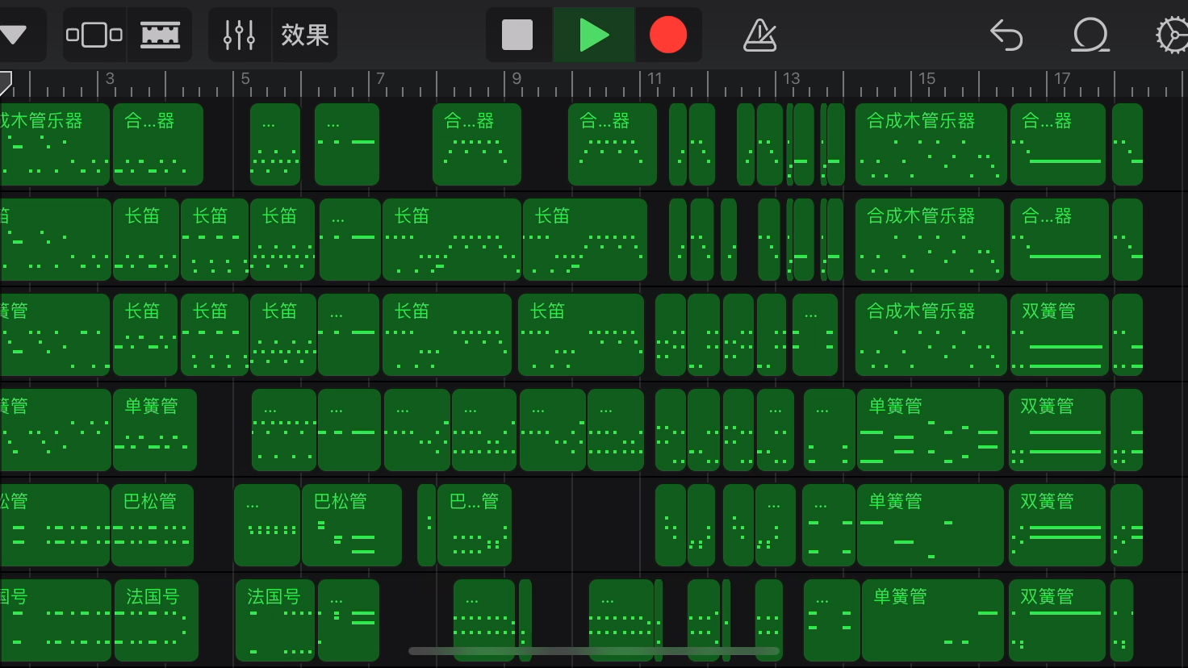Image resolution: width=1188 pixels, height=668 pixels.
Task: Start playback with the green play button
Action: point(594,35)
